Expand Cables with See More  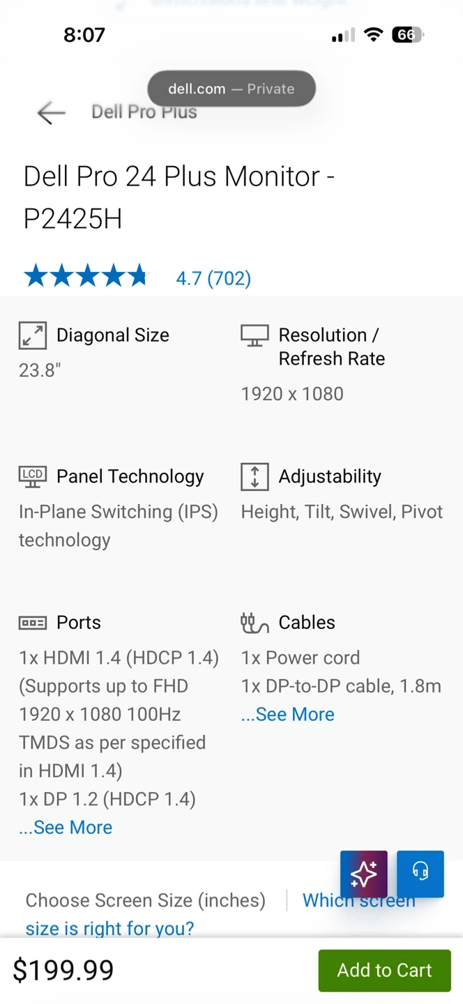pos(287,715)
